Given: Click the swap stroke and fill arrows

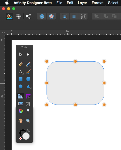Looking at the screenshot, I should (28, 130).
